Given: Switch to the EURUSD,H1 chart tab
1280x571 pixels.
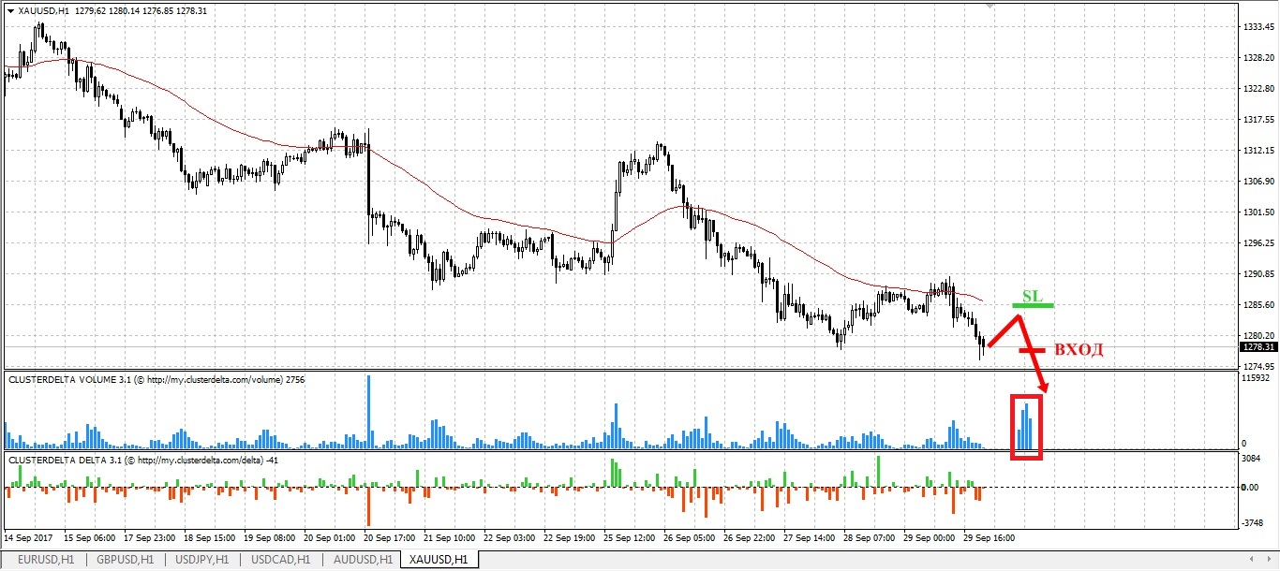Looking at the screenshot, I should click(43, 560).
